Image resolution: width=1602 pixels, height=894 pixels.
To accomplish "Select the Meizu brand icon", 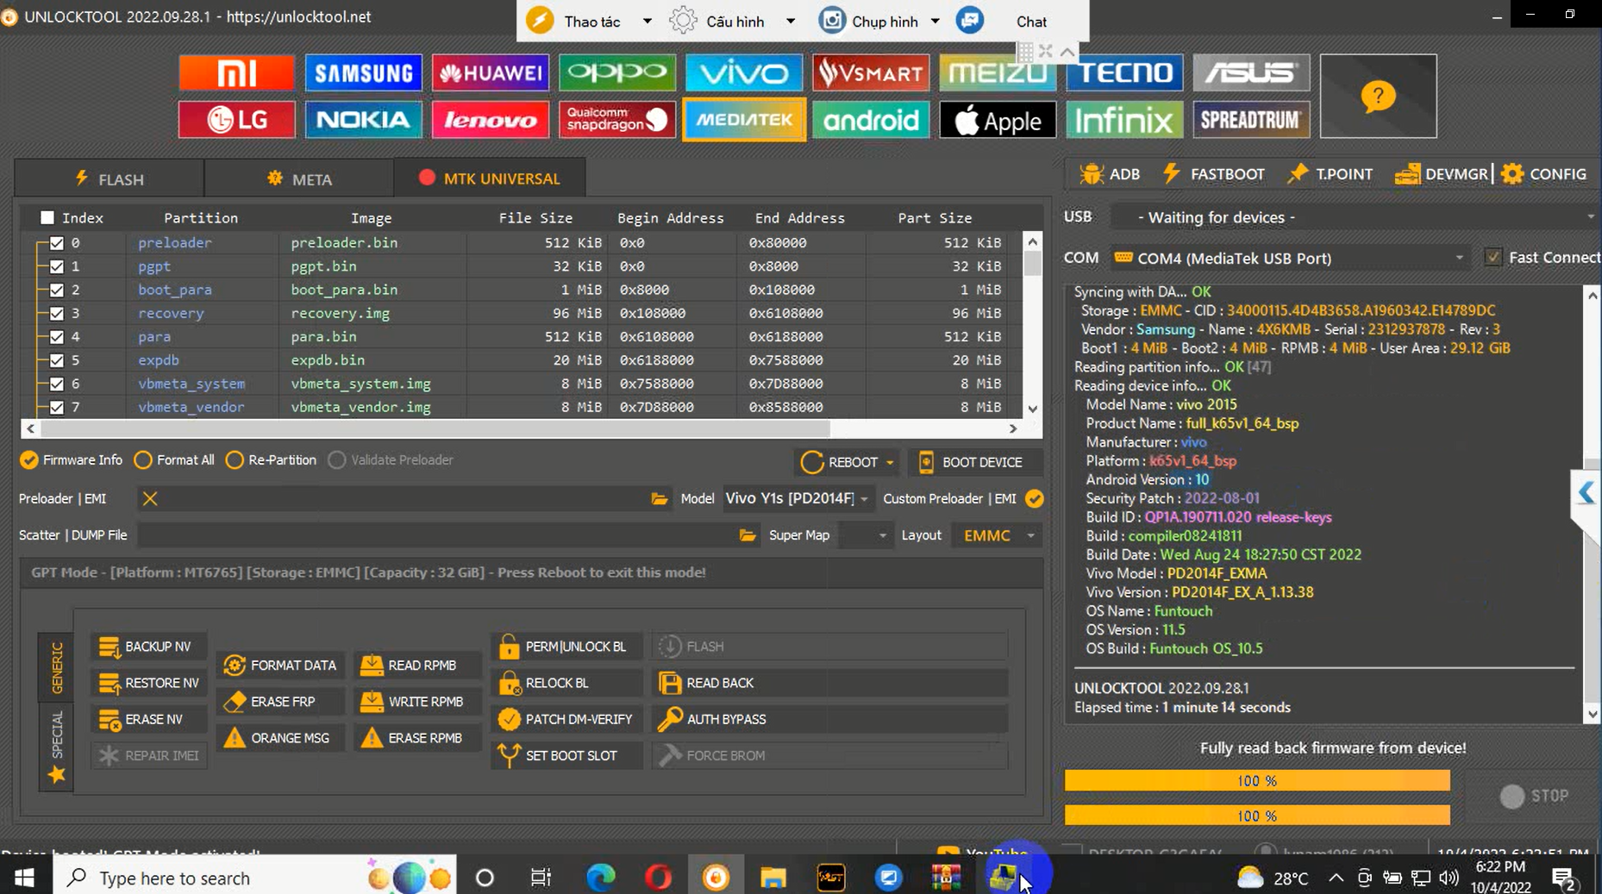I will 998,73.
